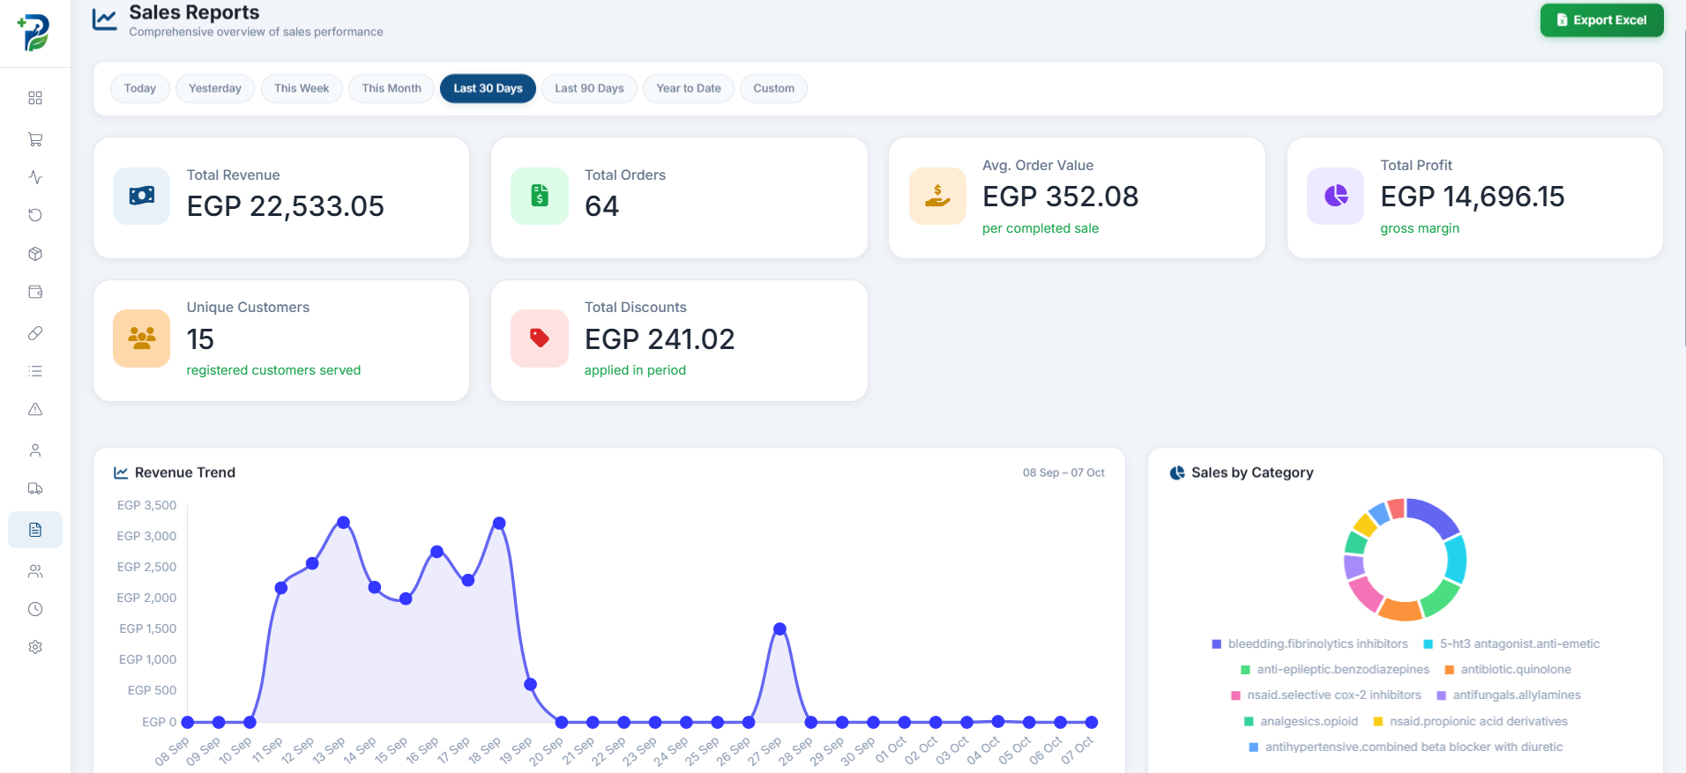Click the 18 Sep data point on Revenue Trend

[x=499, y=524]
